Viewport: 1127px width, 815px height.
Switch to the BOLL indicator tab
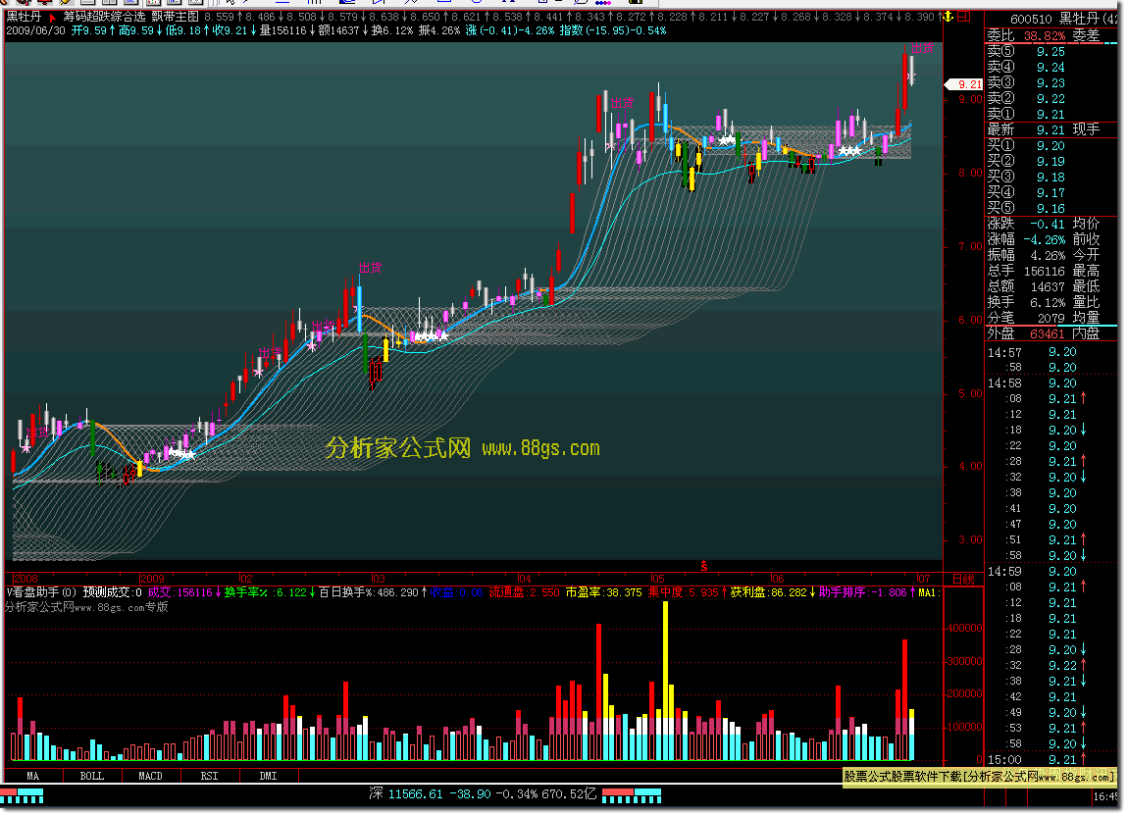click(x=92, y=776)
